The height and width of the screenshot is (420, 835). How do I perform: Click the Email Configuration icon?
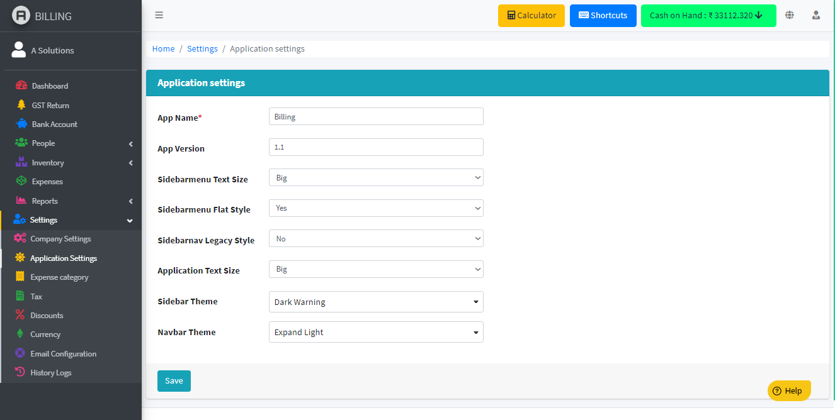pos(20,353)
